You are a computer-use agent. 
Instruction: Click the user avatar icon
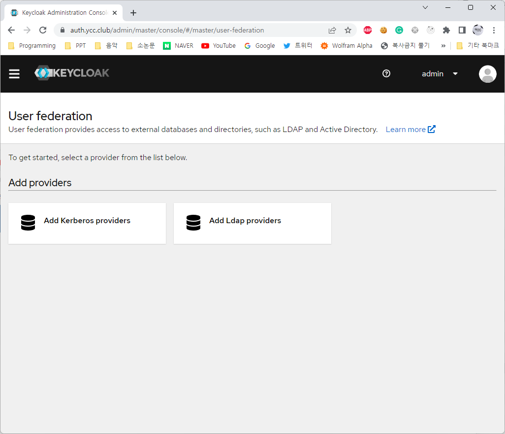(x=487, y=74)
